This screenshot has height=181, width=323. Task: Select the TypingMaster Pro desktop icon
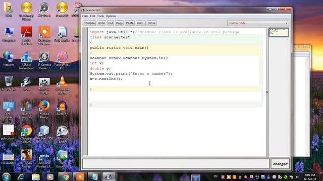coord(62,60)
